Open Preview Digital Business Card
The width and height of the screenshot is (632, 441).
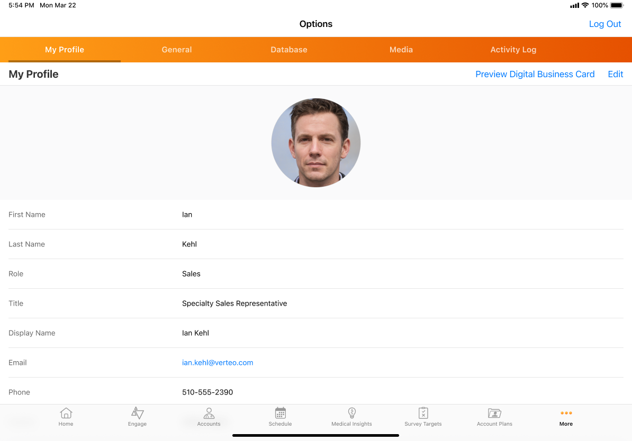click(535, 74)
